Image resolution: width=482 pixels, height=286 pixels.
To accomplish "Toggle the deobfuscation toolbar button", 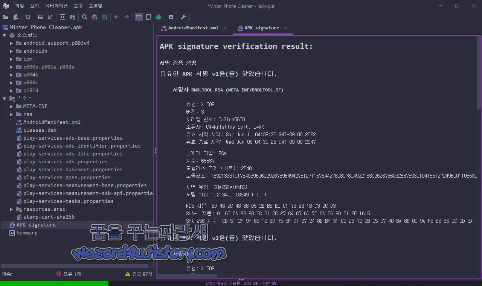I will 139,17.
